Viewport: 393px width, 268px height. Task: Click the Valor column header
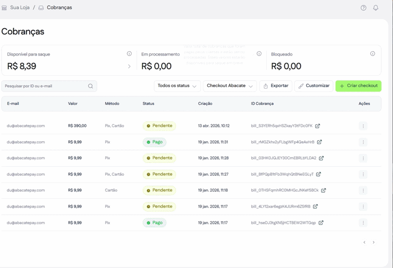(x=73, y=103)
